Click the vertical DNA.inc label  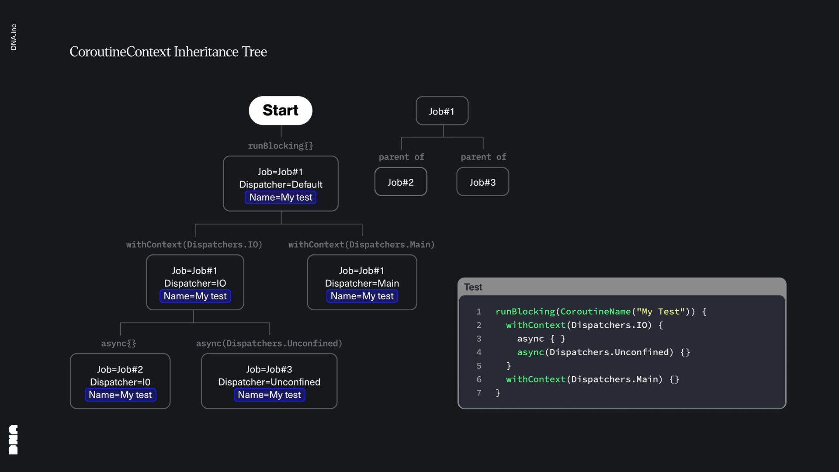click(14, 37)
